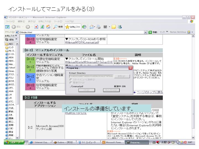
Task: Switch to Microsoft PowerPoint taskbar button
Action: pos(113,142)
